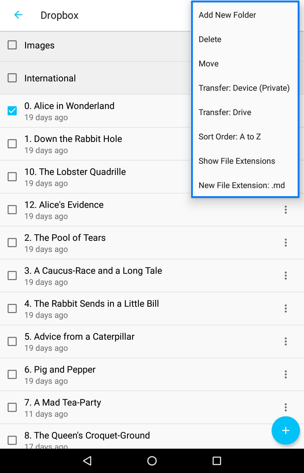Screen dimensions: 304x473
Task: Expand options menu for 6. Pig and Pepper
Action: (286, 374)
